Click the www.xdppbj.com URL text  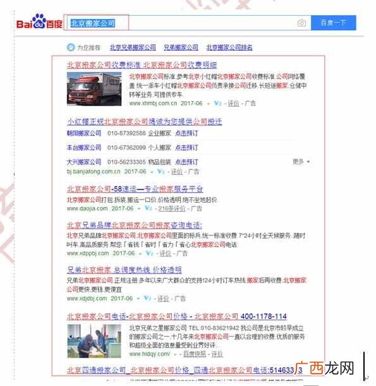coord(88,253)
